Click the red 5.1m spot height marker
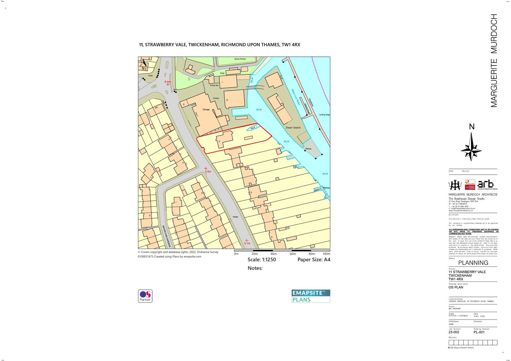Image resolution: width=511 pixels, height=361 pixels. [x=247, y=240]
